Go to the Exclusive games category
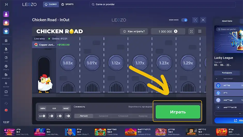 6,42
